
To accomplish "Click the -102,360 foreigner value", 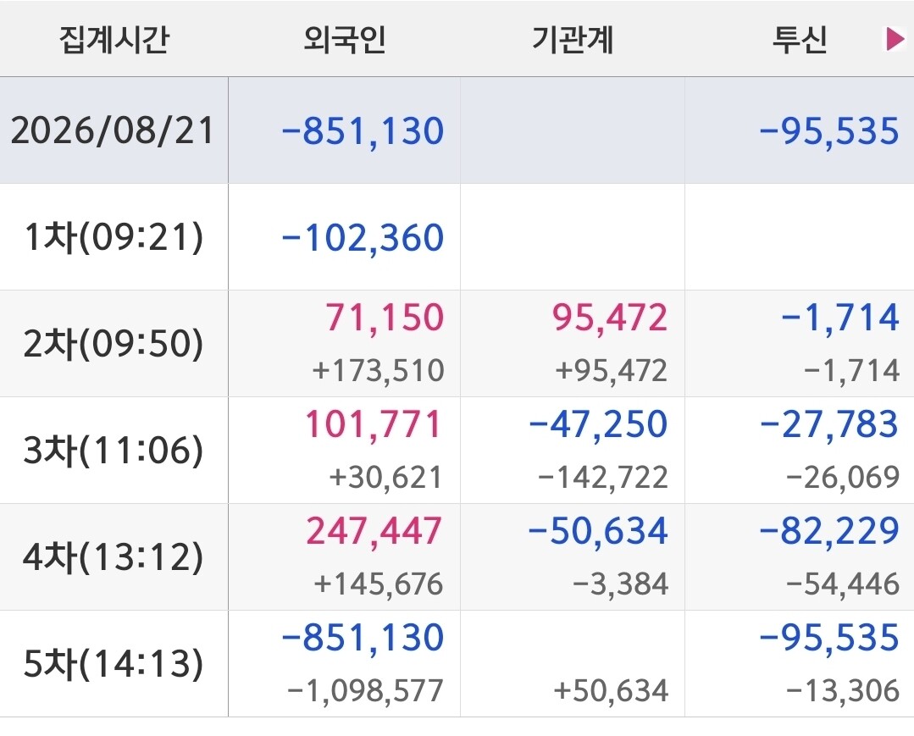I will tap(363, 237).
